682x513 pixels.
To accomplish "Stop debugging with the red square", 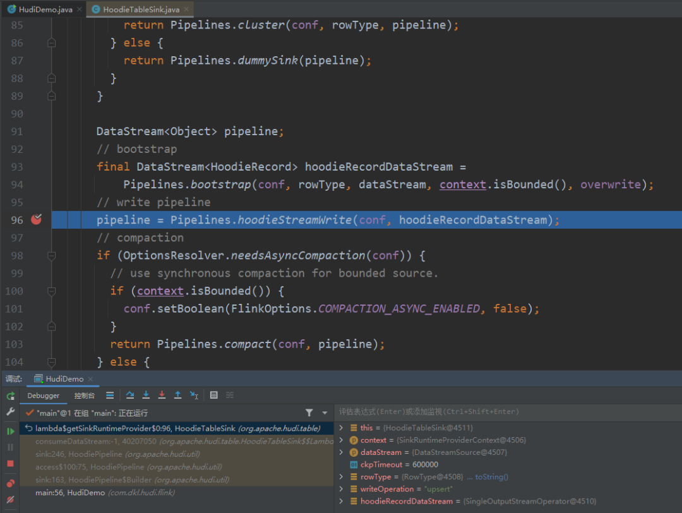I will [x=10, y=463].
